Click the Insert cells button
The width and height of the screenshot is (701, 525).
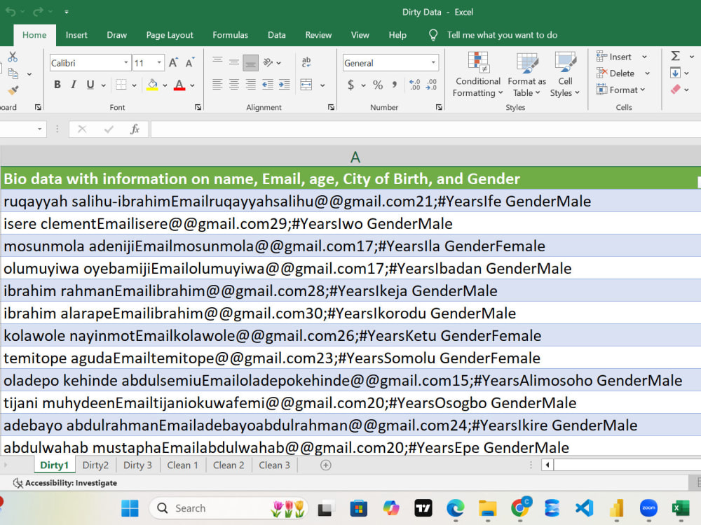click(615, 57)
